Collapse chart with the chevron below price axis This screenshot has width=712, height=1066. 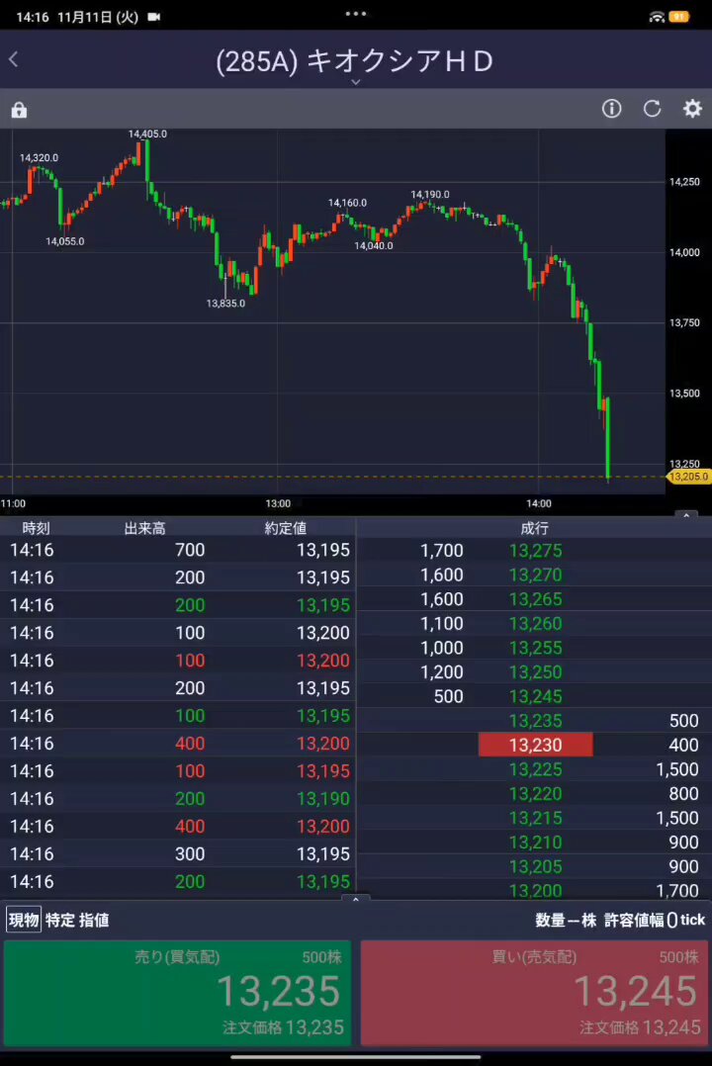[686, 515]
